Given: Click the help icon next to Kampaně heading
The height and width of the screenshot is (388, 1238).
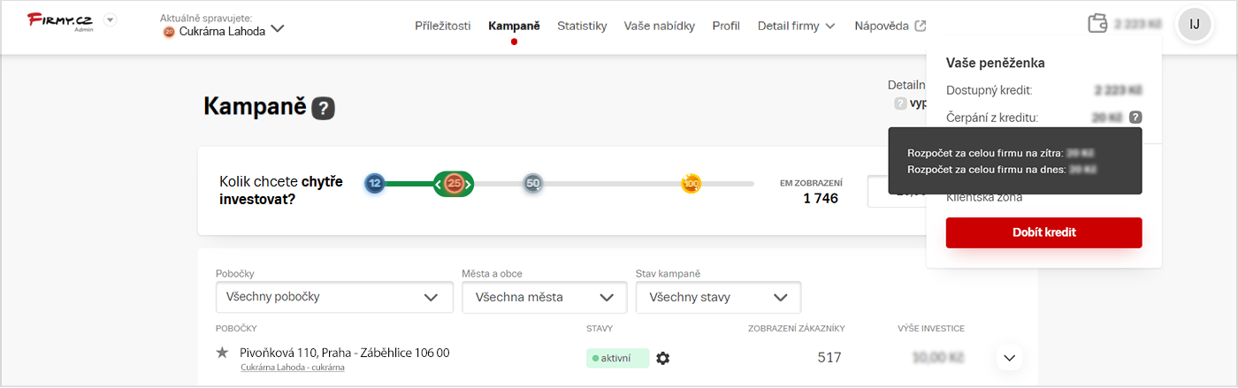Looking at the screenshot, I should click(x=323, y=109).
